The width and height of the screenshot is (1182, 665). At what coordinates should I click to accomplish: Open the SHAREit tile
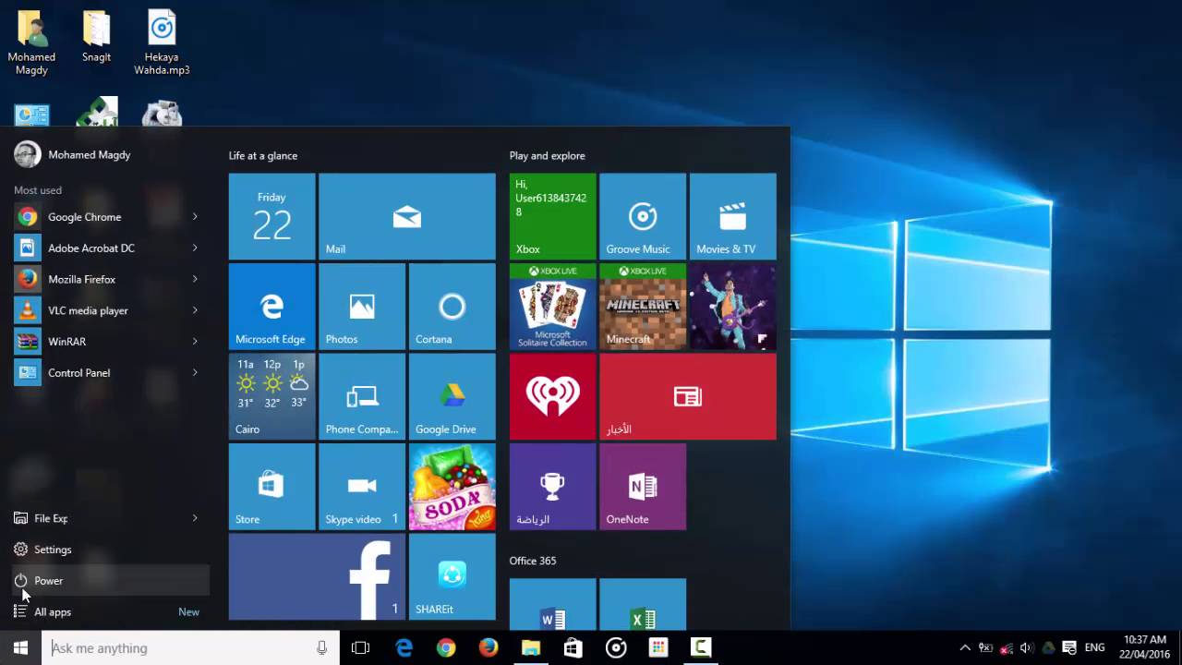tap(452, 576)
